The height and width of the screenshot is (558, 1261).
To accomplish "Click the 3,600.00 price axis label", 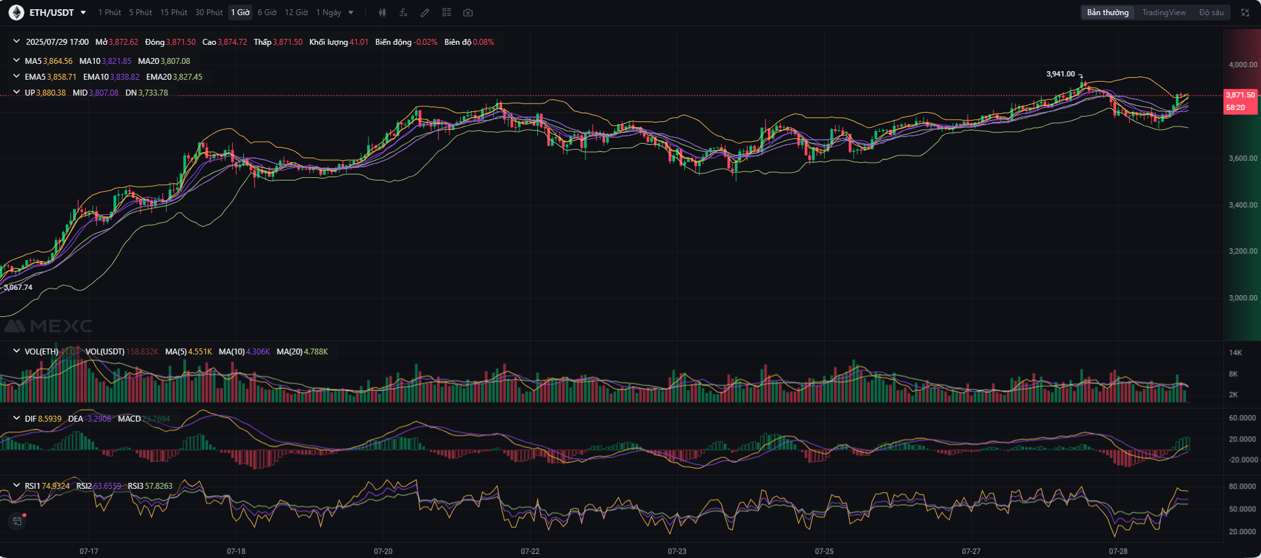I will (x=1243, y=158).
